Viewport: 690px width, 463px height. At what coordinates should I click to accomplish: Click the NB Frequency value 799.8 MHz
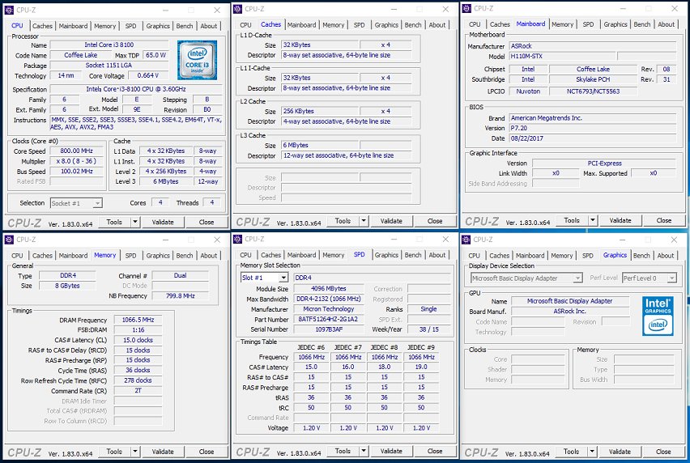(180, 296)
